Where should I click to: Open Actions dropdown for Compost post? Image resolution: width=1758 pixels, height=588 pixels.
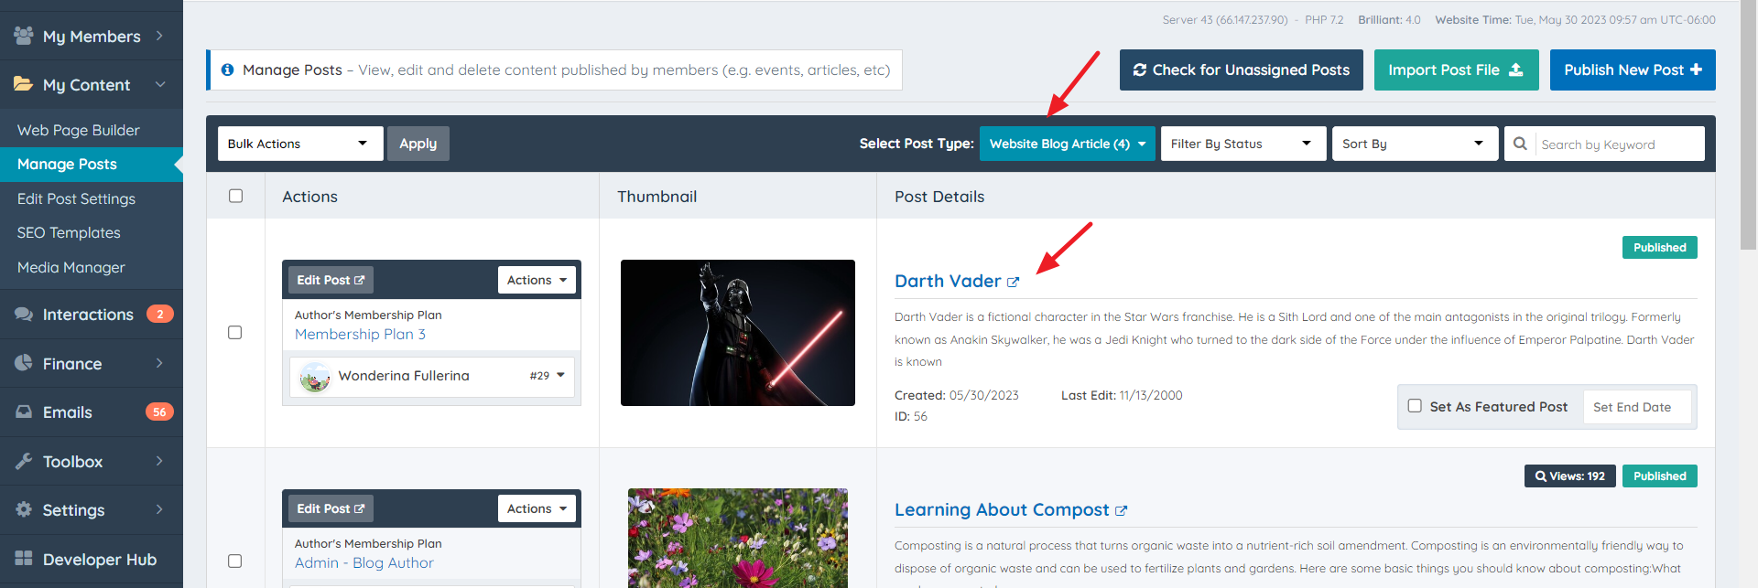537,508
